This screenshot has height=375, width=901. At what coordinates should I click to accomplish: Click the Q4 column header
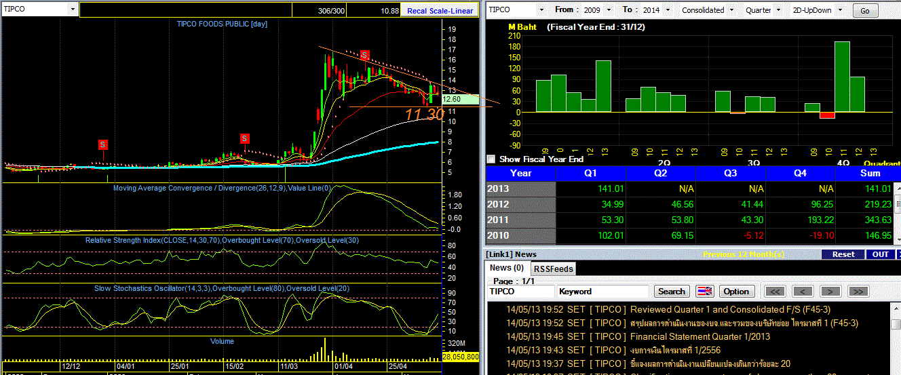click(x=801, y=173)
